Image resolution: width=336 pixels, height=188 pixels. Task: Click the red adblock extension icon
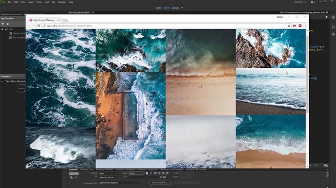coord(300,26)
